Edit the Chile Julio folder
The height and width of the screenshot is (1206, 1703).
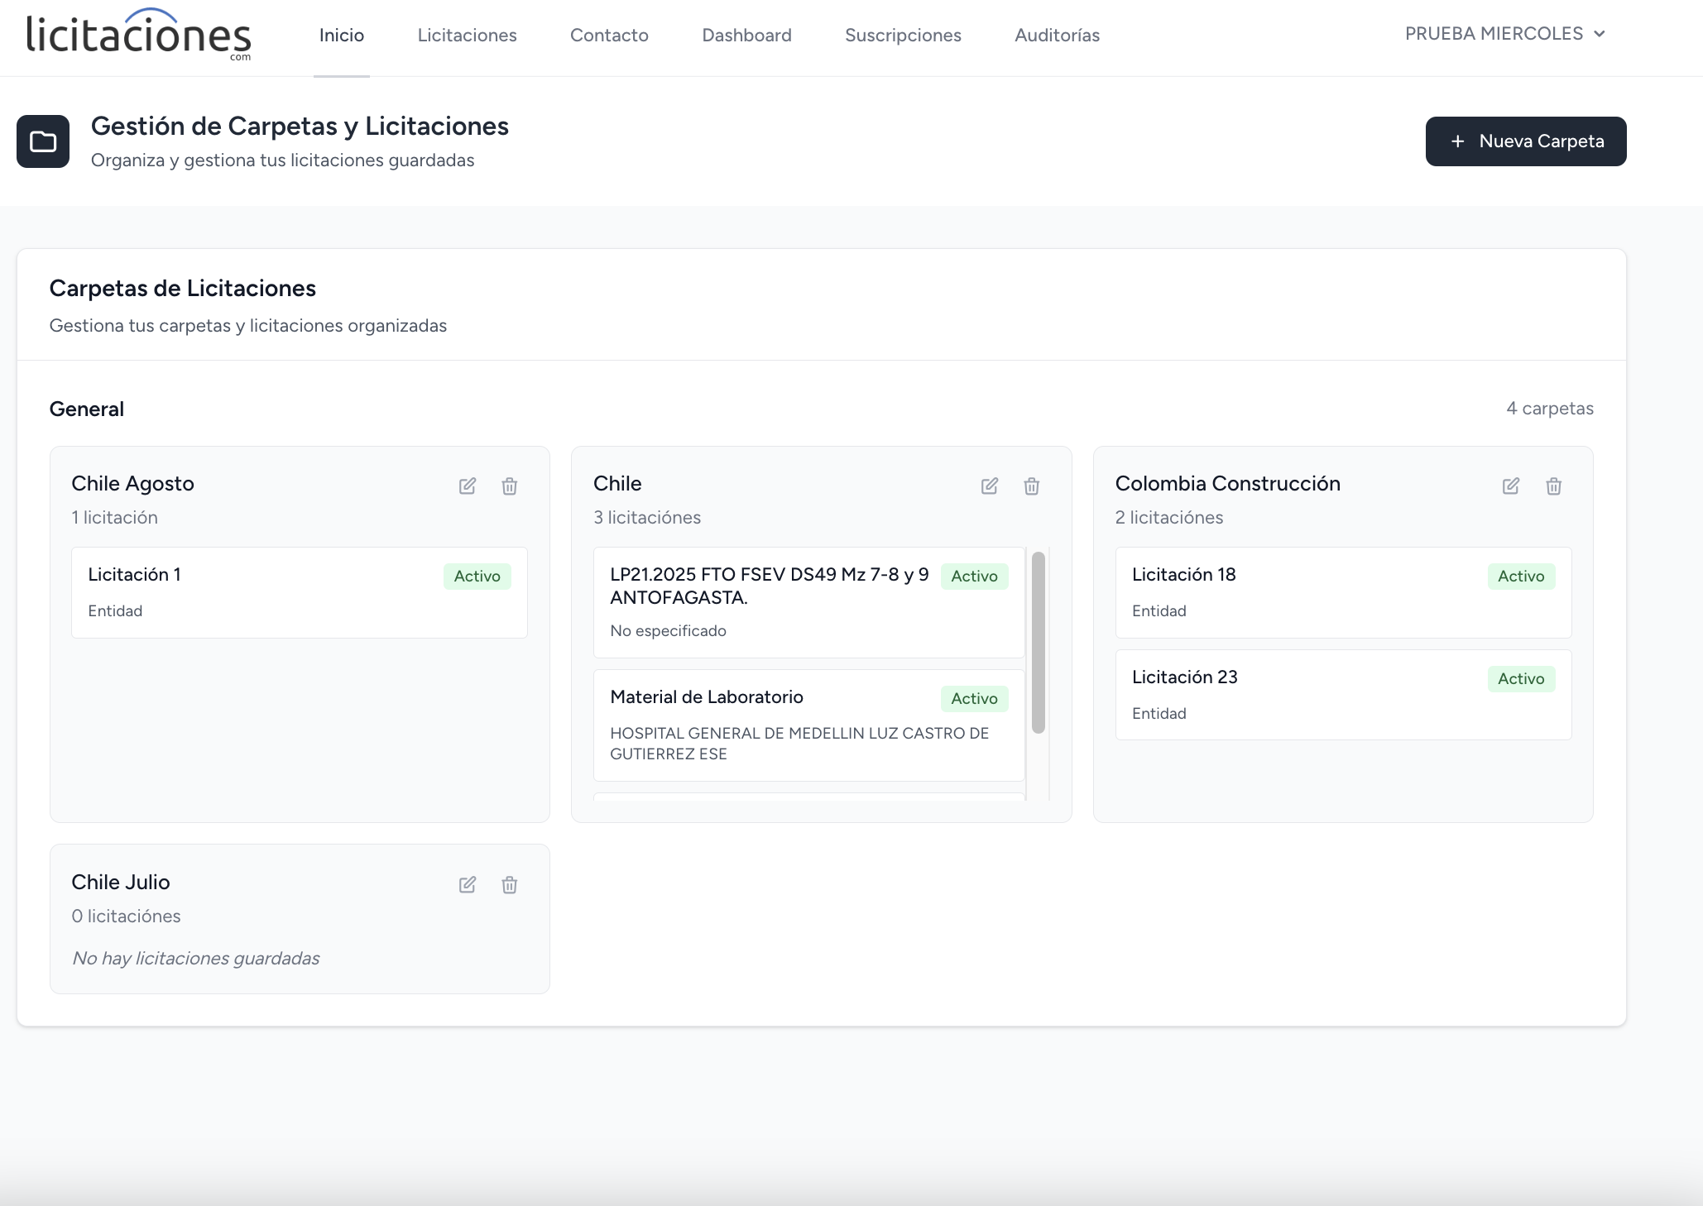[468, 884]
